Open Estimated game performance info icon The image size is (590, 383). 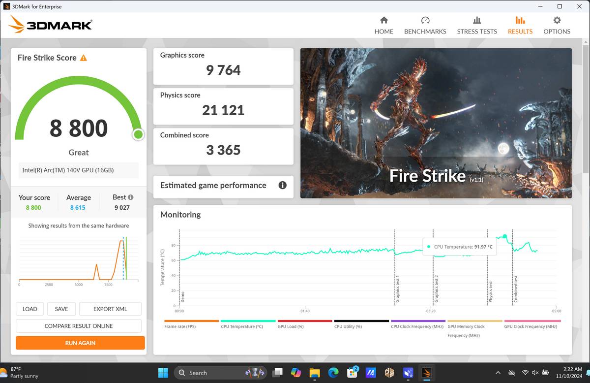(282, 185)
